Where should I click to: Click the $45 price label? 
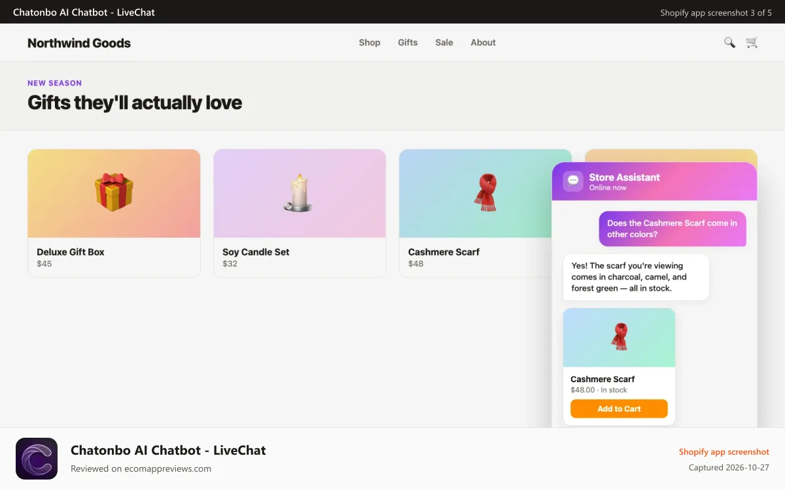click(x=44, y=264)
